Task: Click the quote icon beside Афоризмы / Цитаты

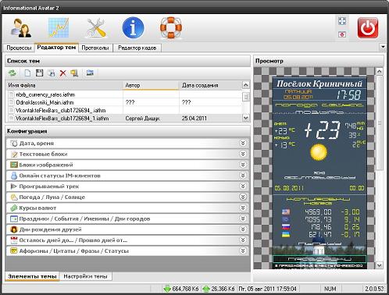Action: 14,251
